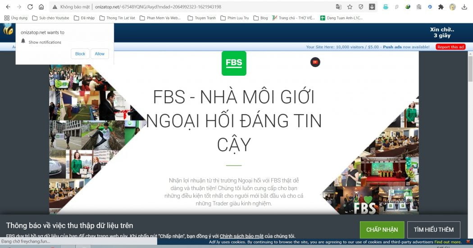Click the Push ads link in ad bar

(392, 47)
